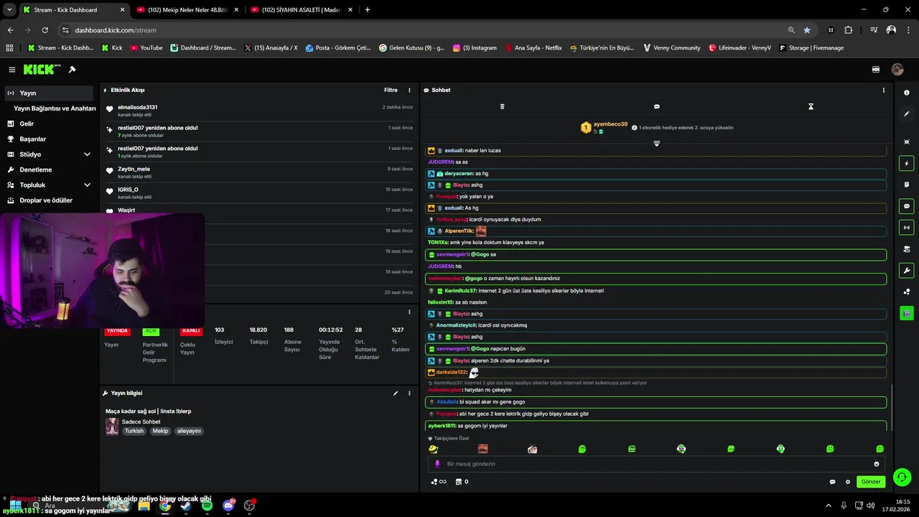Click chat bubble icon beside settings gear

[x=832, y=482]
